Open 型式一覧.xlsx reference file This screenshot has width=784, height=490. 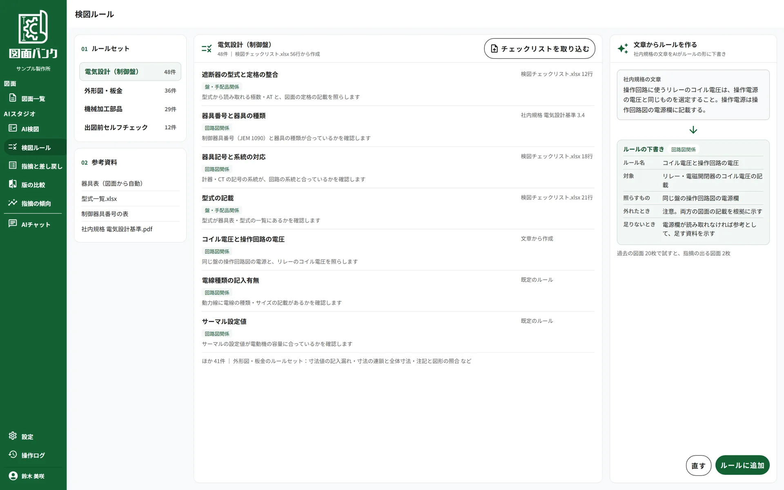click(130, 198)
